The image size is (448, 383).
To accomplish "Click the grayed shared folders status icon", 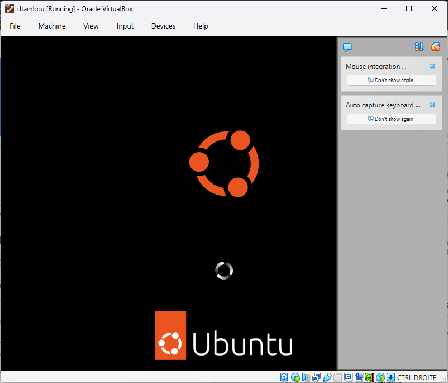I will click(338, 377).
